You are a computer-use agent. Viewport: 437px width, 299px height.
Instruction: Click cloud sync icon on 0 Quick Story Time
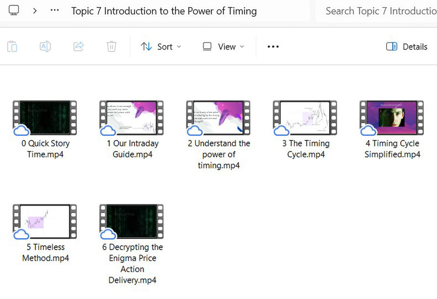(x=21, y=130)
